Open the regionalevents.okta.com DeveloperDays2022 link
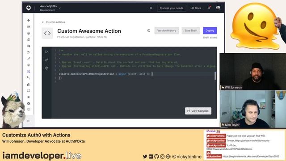The height and width of the screenshot is (161, 286). [251, 157]
